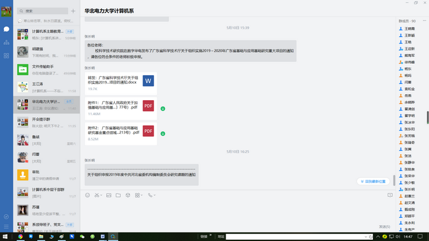Open the apps grid icon in blue sidebar
429x241 pixels.
tap(7, 56)
